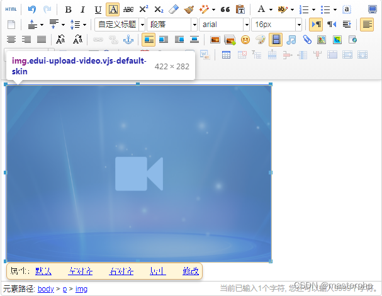
Task: Insert music with the note icon
Action: [291, 40]
